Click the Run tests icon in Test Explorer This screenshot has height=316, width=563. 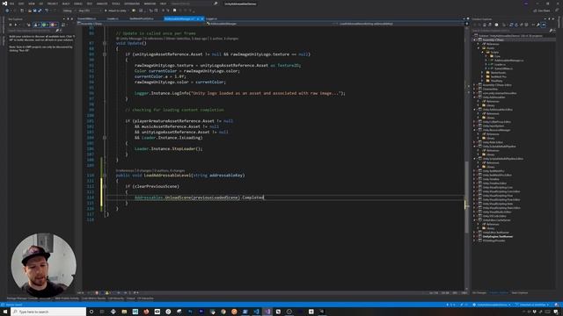16,25
